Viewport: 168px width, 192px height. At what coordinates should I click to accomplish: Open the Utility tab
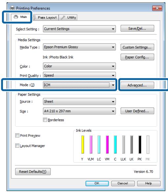pos(68,17)
